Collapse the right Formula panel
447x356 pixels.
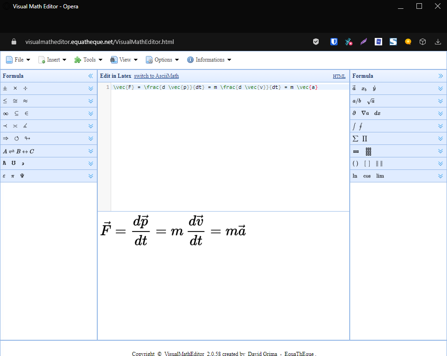(x=441, y=76)
